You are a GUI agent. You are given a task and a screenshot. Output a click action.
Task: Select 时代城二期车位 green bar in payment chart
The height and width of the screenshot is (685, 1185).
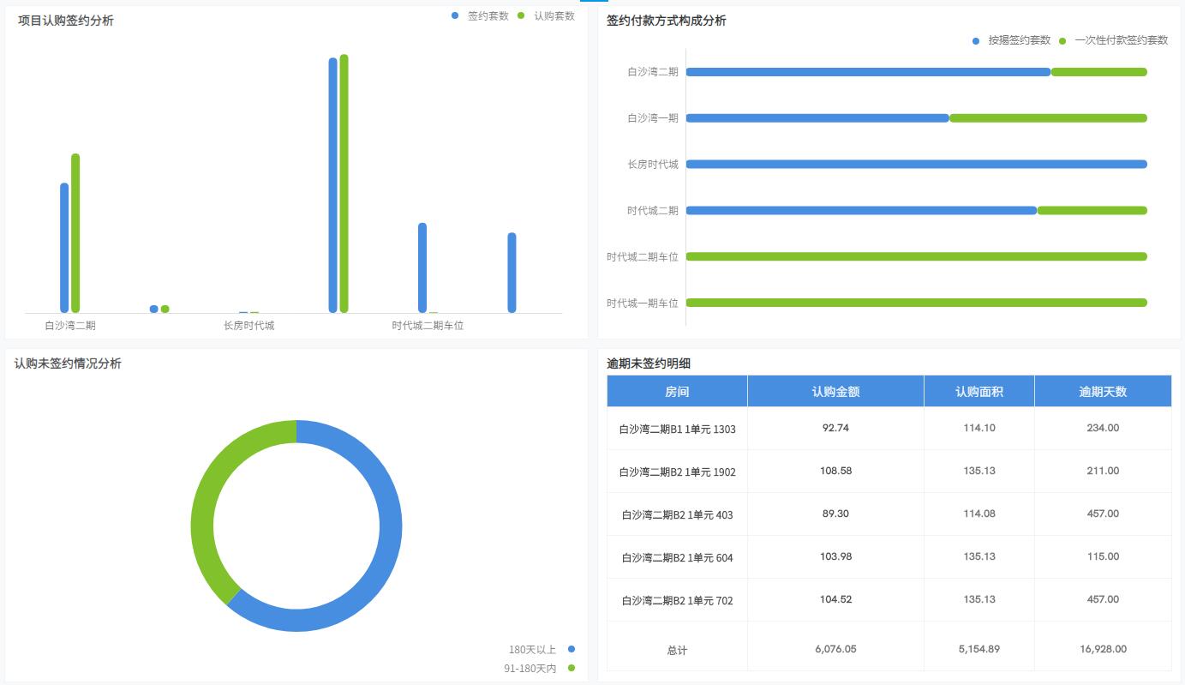tap(916, 256)
